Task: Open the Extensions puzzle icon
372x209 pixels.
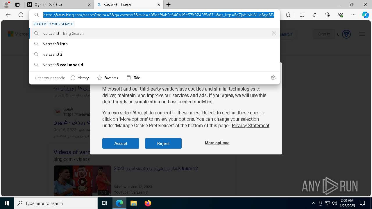Action: 288,15
